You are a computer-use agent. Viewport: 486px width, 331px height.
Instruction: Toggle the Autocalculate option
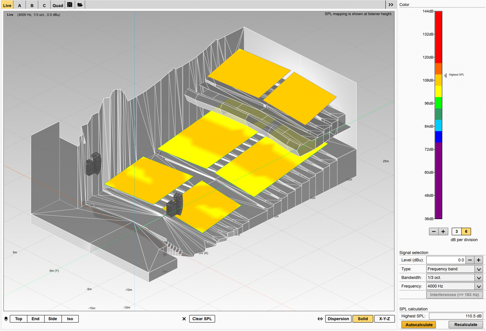[419, 325]
